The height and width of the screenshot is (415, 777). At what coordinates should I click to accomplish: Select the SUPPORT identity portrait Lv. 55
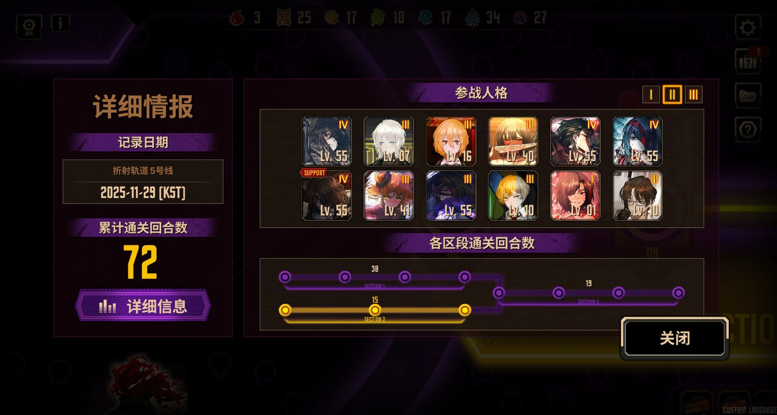327,196
